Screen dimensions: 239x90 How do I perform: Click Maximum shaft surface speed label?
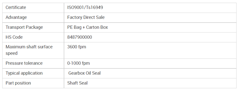coord(29,50)
